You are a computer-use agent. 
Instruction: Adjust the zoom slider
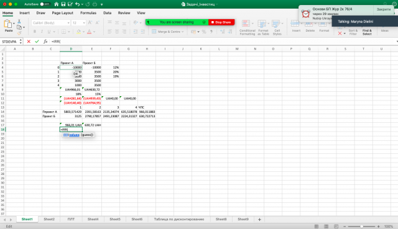click(361, 227)
